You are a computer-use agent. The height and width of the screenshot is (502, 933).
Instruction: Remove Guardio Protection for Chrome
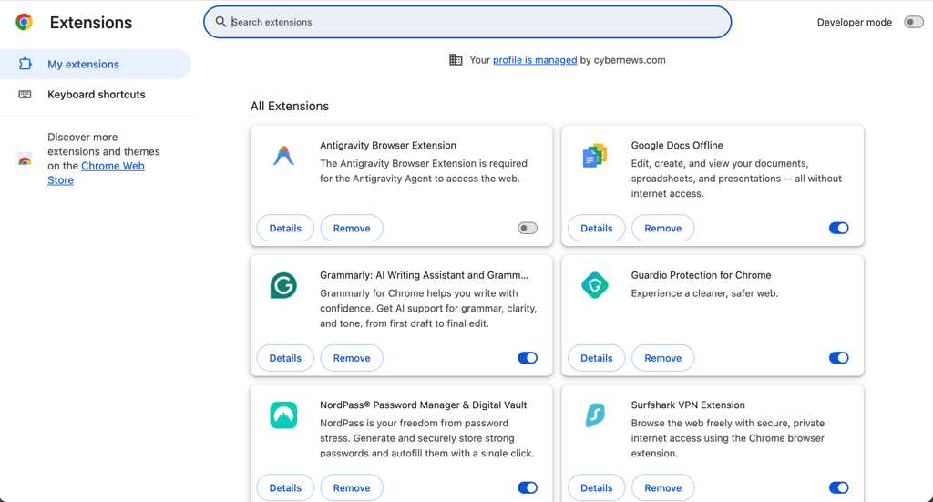click(x=663, y=358)
